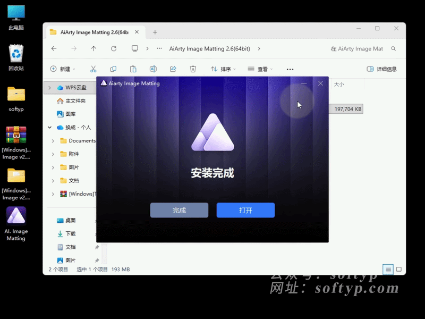425x319 pixels.
Task: Expand the Documents folder node
Action: pos(53,141)
